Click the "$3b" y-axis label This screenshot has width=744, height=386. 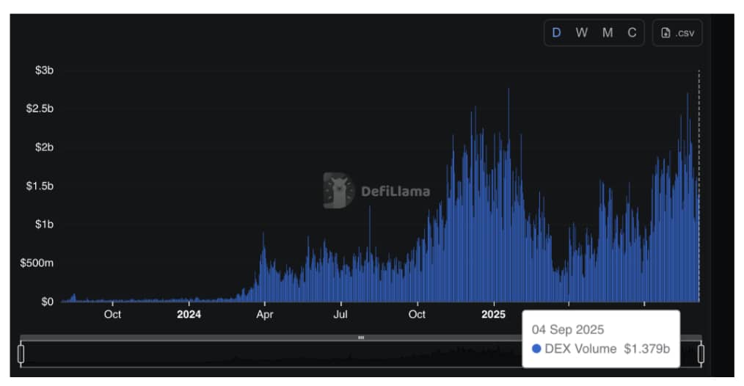[44, 70]
